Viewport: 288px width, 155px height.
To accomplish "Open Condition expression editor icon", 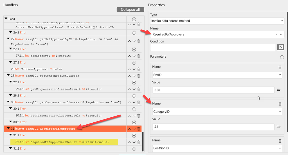I will 281,47.
